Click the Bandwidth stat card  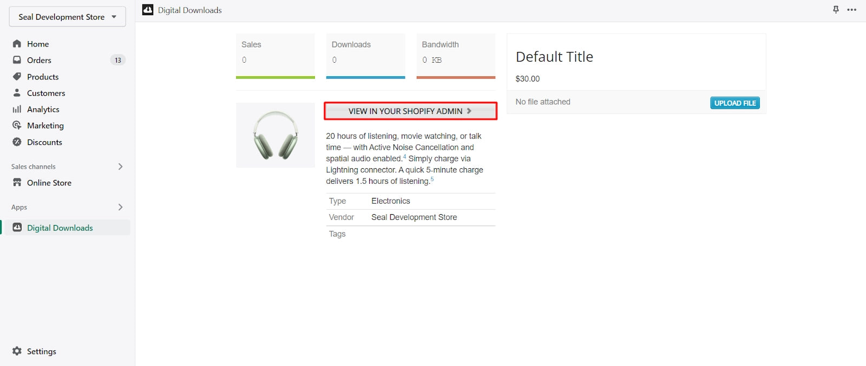point(456,56)
